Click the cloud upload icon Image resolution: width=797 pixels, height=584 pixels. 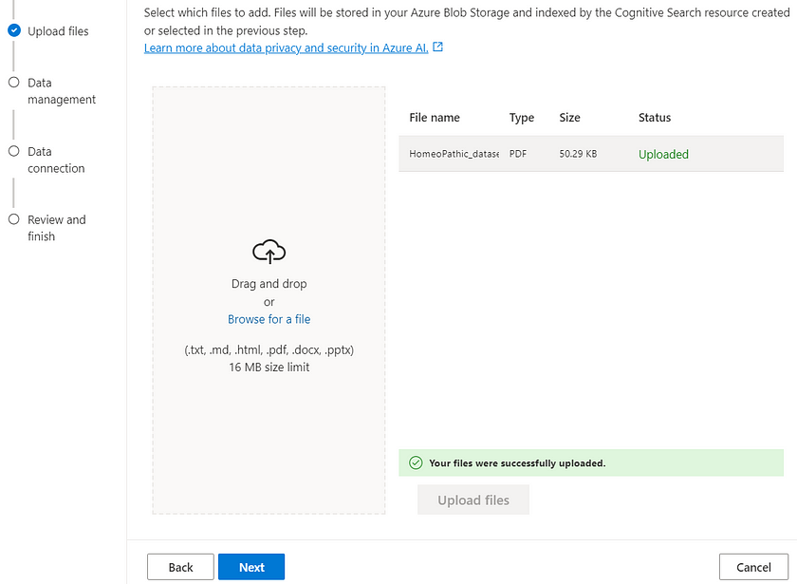pos(269,252)
